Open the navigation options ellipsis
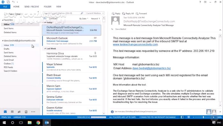 (x=33, y=112)
